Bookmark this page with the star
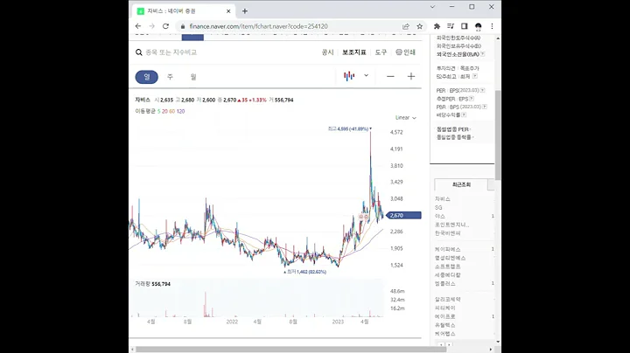This screenshot has width=630, height=353. [x=419, y=26]
